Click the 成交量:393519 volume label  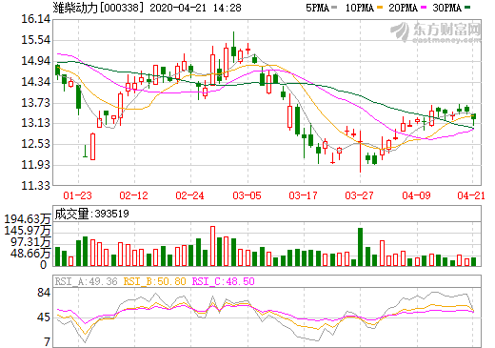[92, 214]
